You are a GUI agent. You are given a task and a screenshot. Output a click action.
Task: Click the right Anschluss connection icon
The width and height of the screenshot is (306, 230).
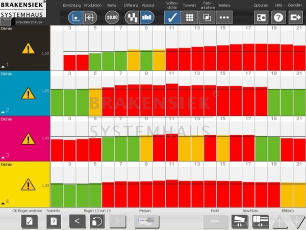261,221
